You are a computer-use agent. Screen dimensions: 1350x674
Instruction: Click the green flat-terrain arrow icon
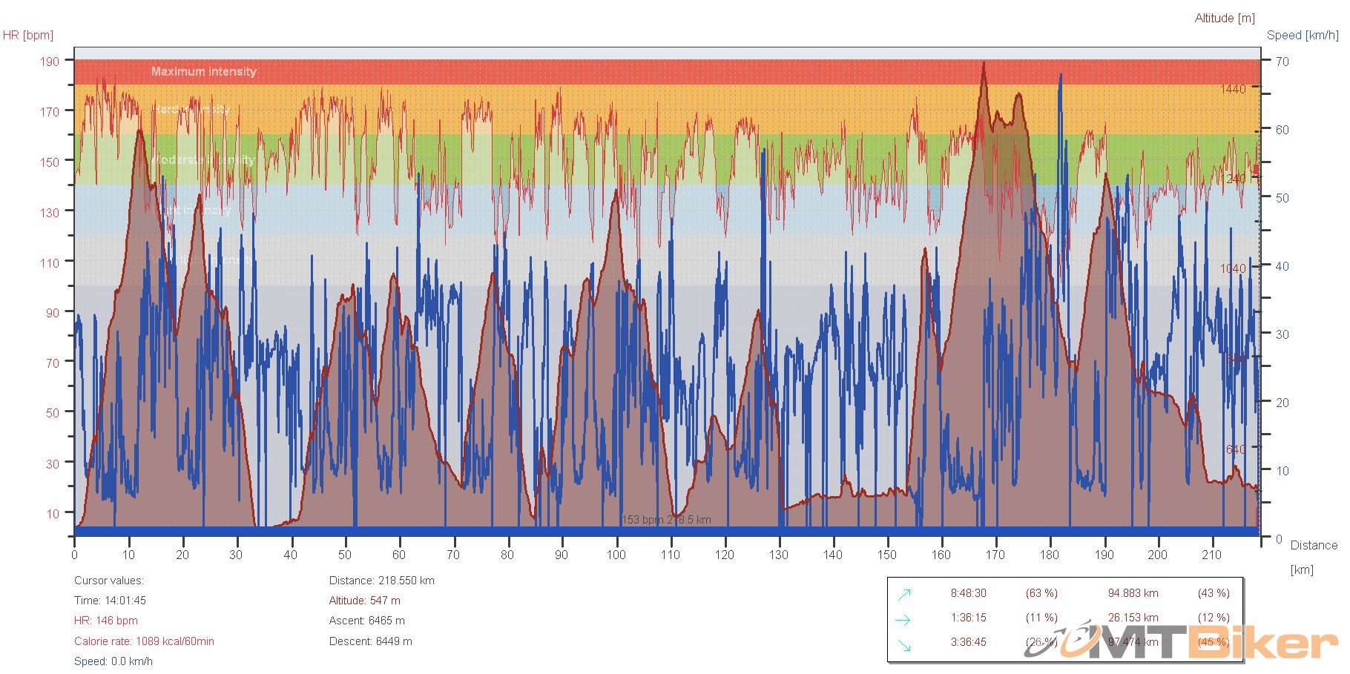[x=903, y=619]
